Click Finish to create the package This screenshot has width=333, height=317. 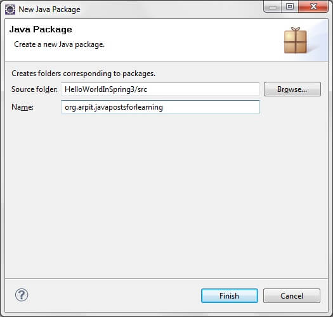[x=230, y=296]
